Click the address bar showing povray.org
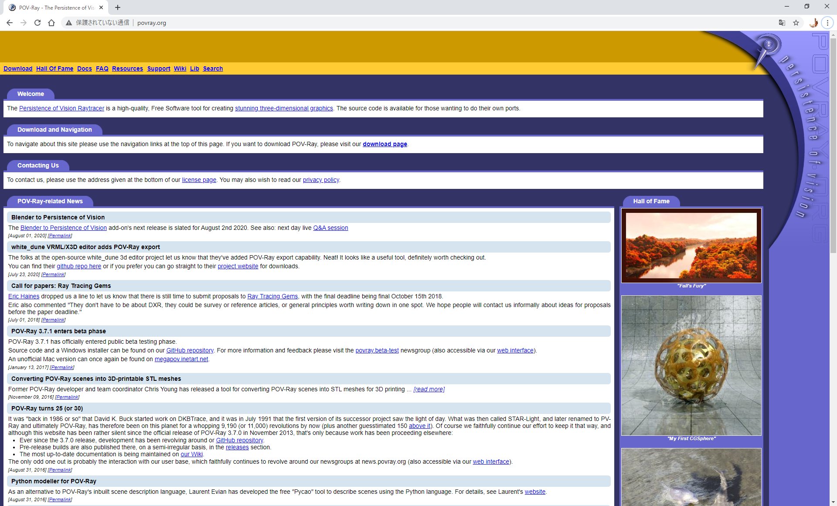The width and height of the screenshot is (837, 506). click(x=392, y=23)
